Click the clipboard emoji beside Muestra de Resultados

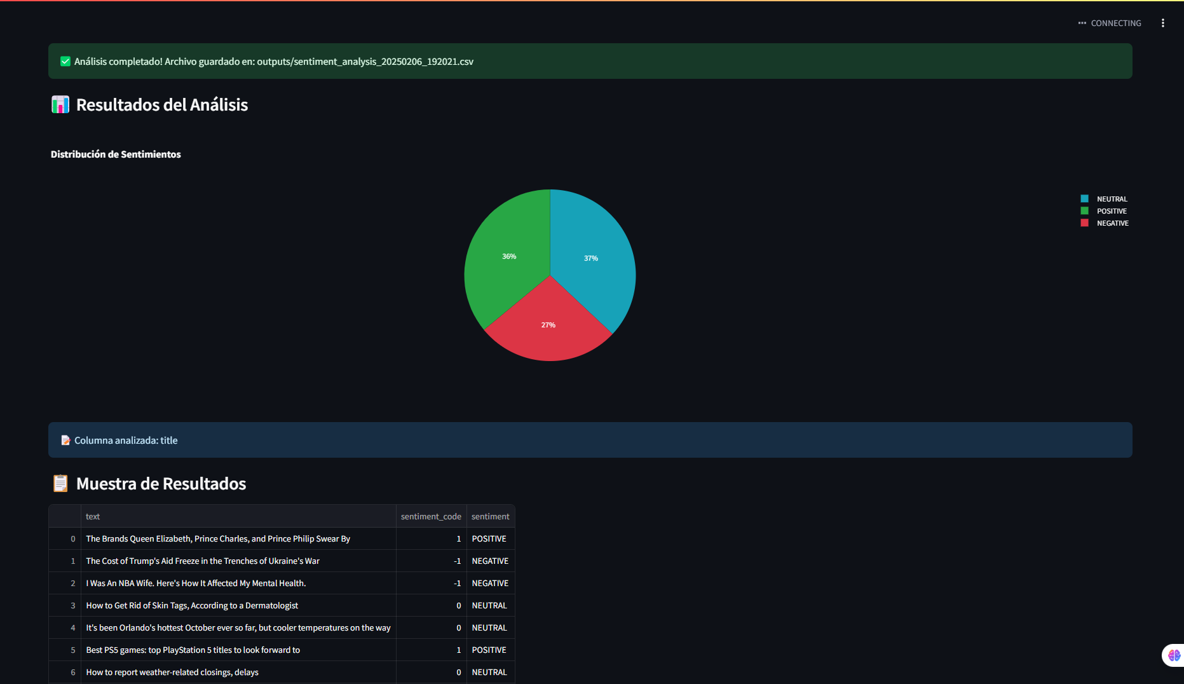click(60, 483)
